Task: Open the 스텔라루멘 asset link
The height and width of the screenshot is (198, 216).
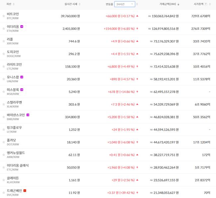Action: (x=14, y=102)
